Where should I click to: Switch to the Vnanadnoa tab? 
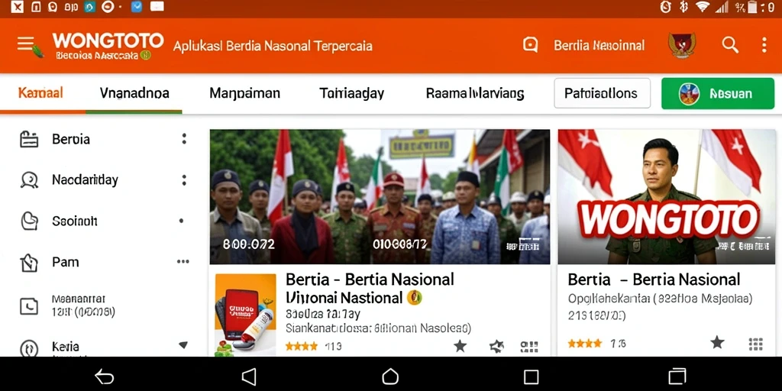(x=134, y=93)
